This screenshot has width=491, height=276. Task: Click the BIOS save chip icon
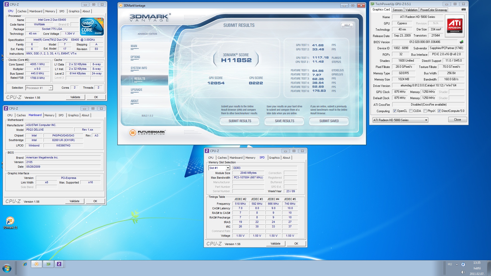(x=462, y=42)
